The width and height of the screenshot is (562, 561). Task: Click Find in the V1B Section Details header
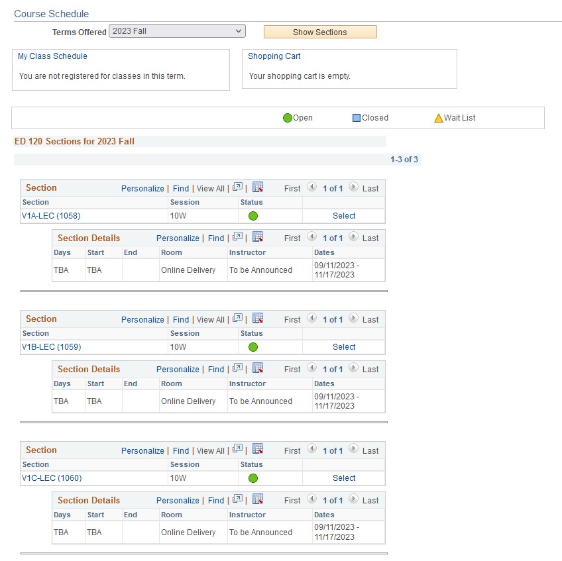[215, 368]
